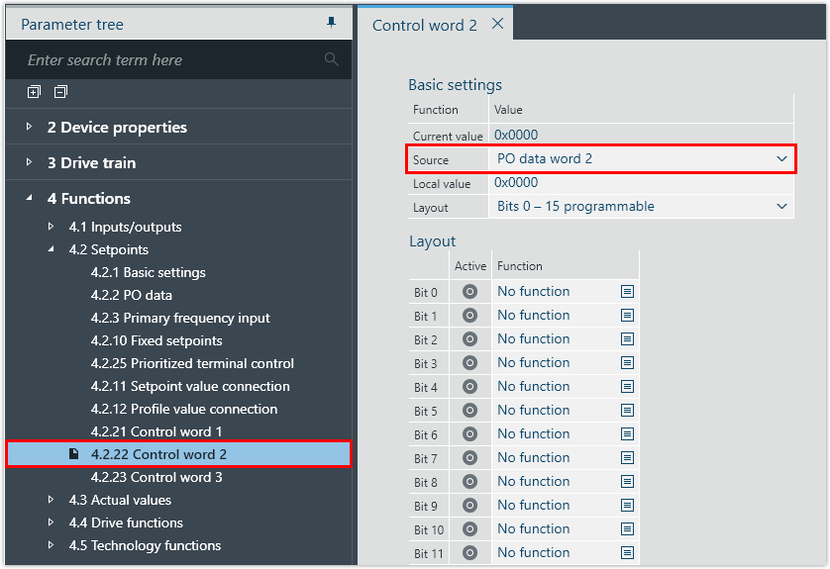Image resolution: width=830 pixels, height=569 pixels.
Task: Open 4.2.2 PO data in tree
Action: click(131, 295)
